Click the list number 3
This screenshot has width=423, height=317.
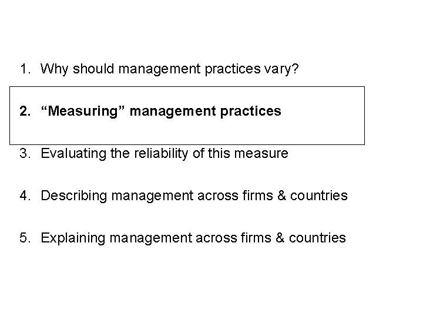[x=25, y=153]
